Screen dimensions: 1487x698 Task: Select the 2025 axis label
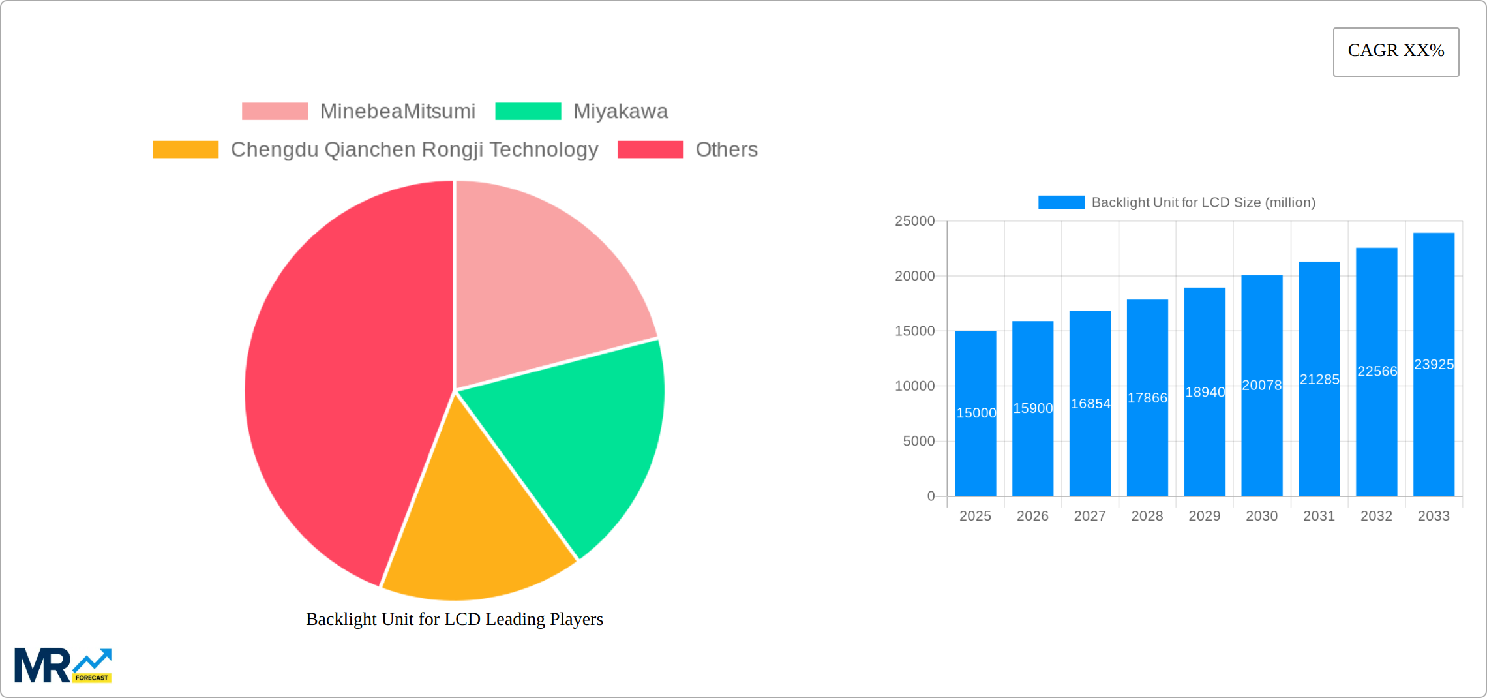975,515
